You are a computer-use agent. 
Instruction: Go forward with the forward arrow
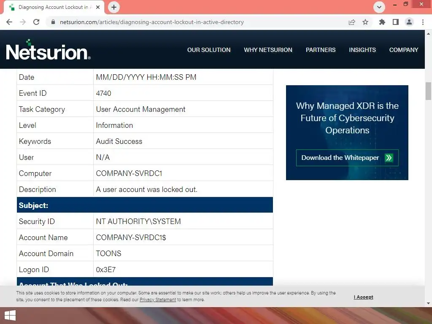(x=23, y=22)
